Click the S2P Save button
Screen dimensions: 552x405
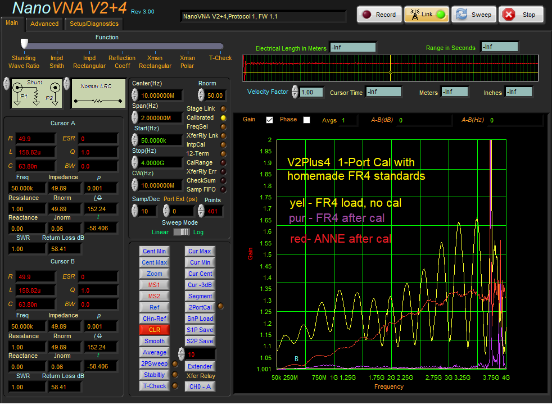[x=200, y=342]
